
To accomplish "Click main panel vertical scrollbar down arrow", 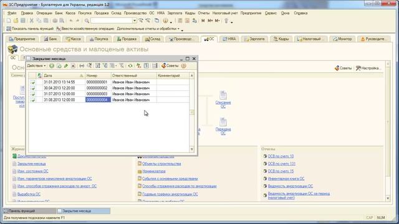I will click(388, 198).
